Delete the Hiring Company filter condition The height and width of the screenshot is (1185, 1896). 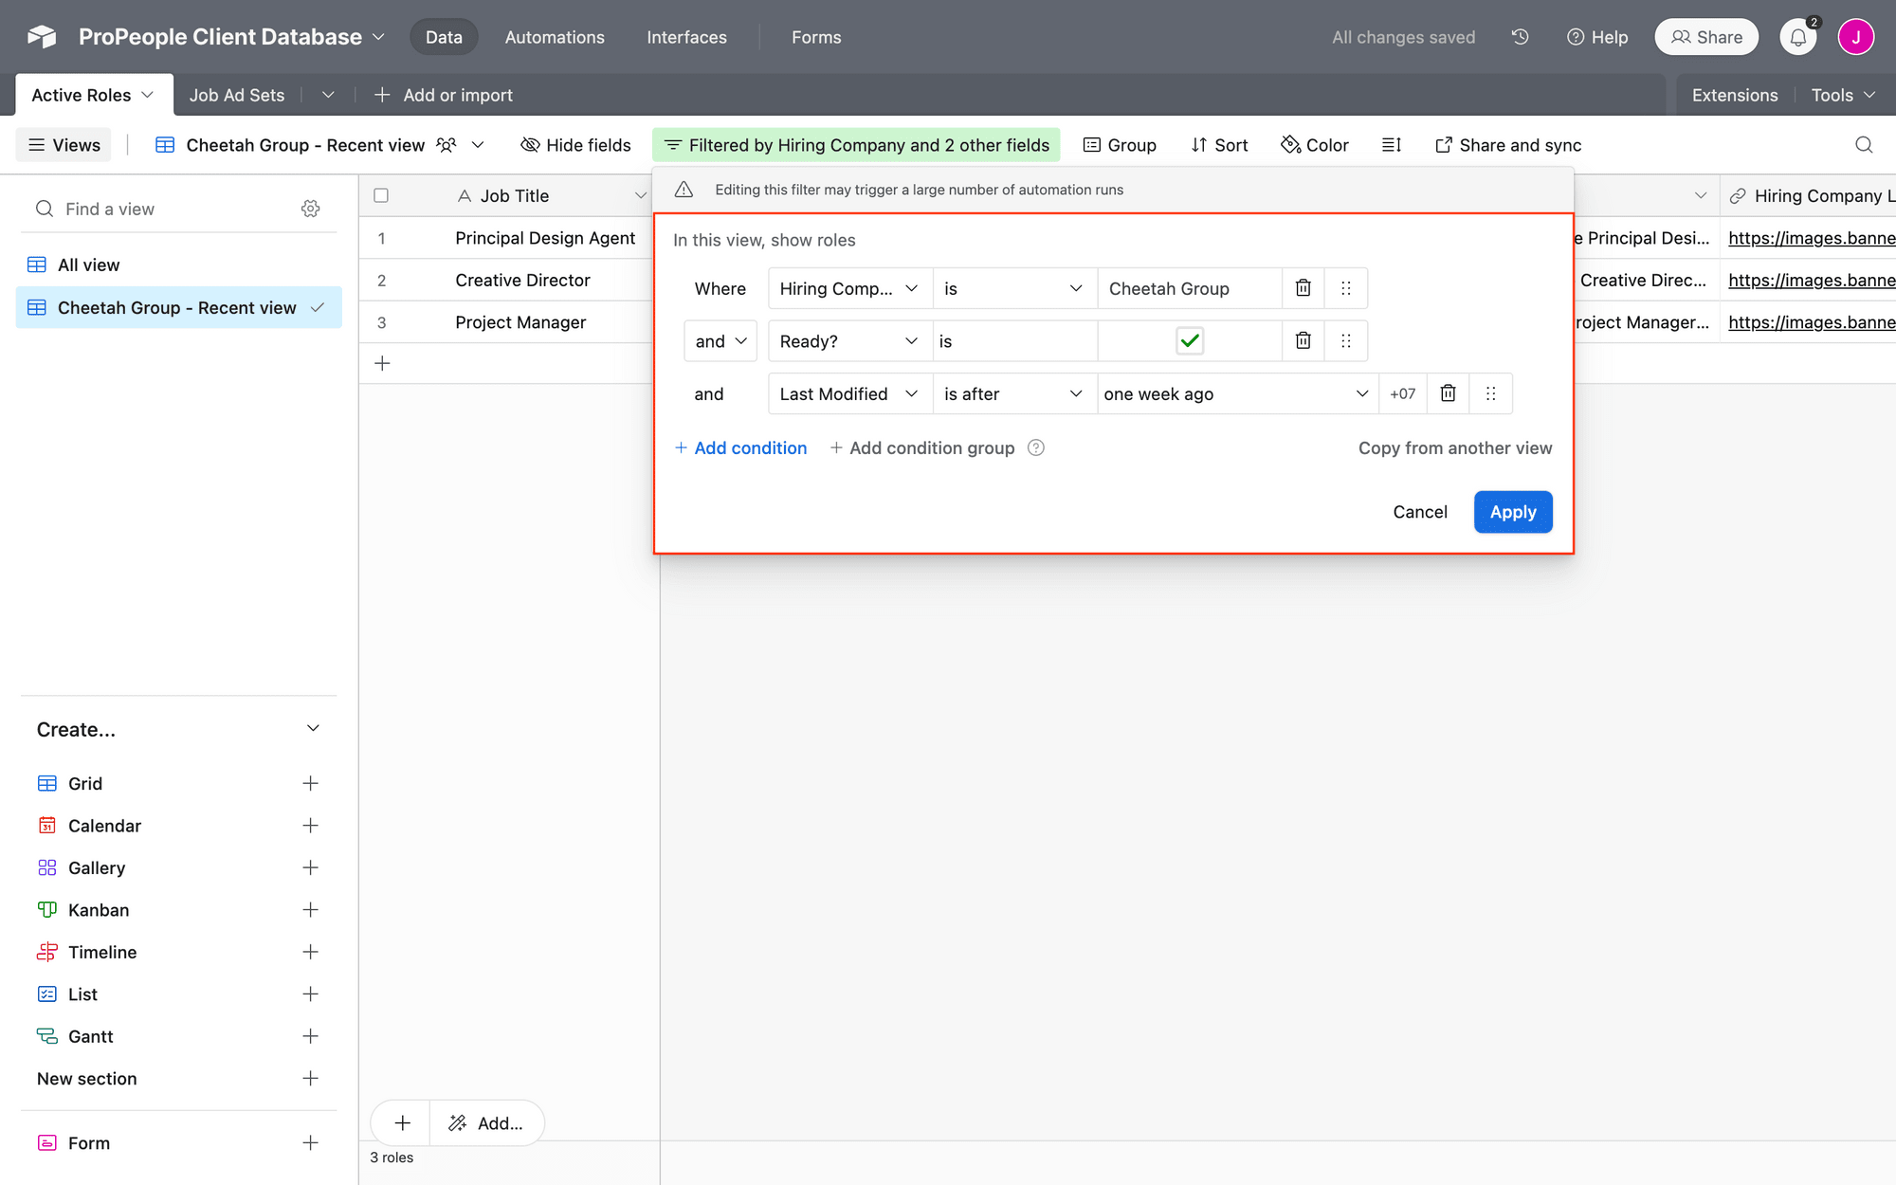pyautogui.click(x=1303, y=288)
